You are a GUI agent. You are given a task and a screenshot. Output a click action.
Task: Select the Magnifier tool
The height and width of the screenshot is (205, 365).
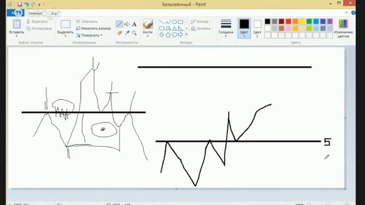134,33
